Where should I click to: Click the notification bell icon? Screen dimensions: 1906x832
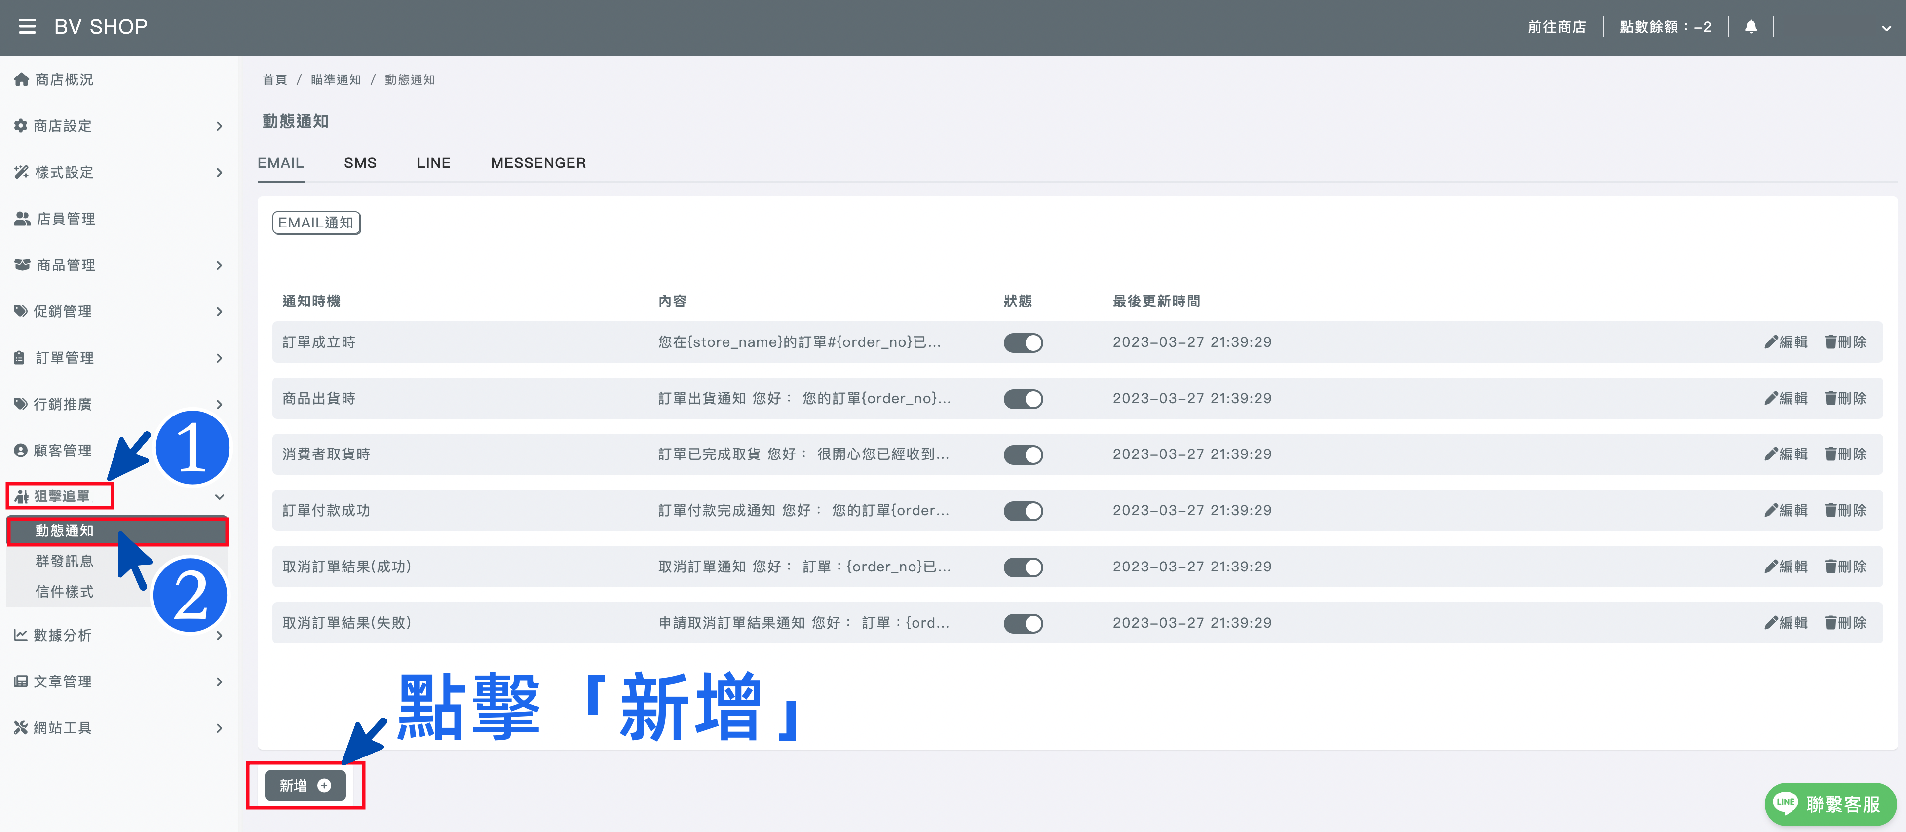click(x=1751, y=27)
